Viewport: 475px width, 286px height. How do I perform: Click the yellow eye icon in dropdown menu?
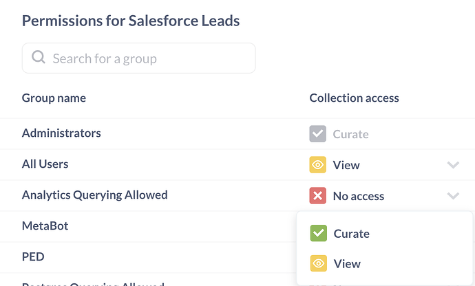click(x=318, y=263)
